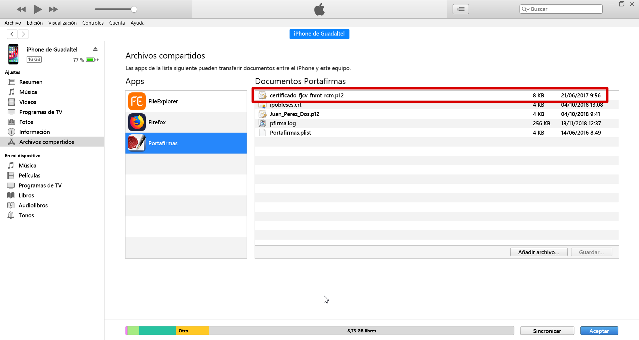Viewport: 639px width, 340px height.
Task: Click the Películas film icon
Action: (x=11, y=175)
